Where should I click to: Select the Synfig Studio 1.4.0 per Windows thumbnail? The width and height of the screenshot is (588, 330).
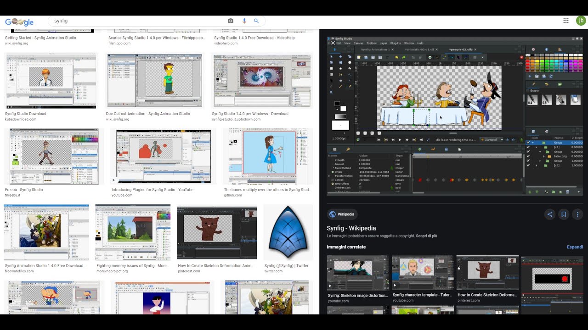point(261,81)
